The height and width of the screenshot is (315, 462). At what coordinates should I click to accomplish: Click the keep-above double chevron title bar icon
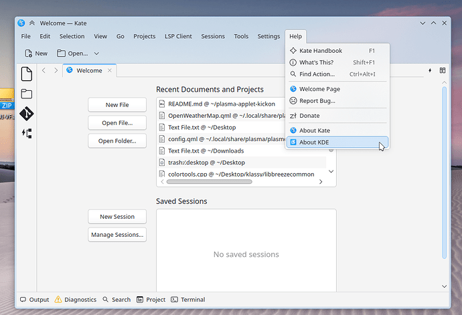(32, 23)
